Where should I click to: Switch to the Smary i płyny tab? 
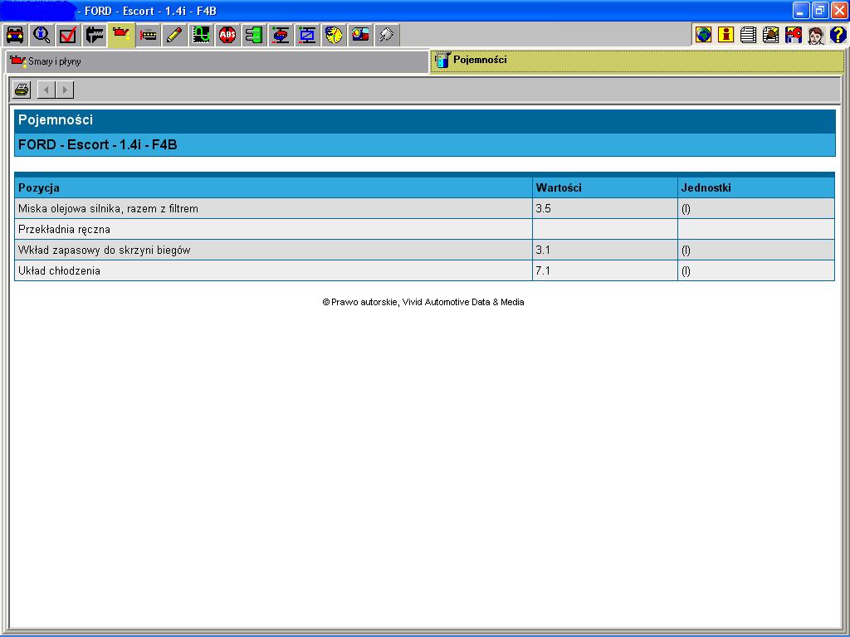(217, 61)
